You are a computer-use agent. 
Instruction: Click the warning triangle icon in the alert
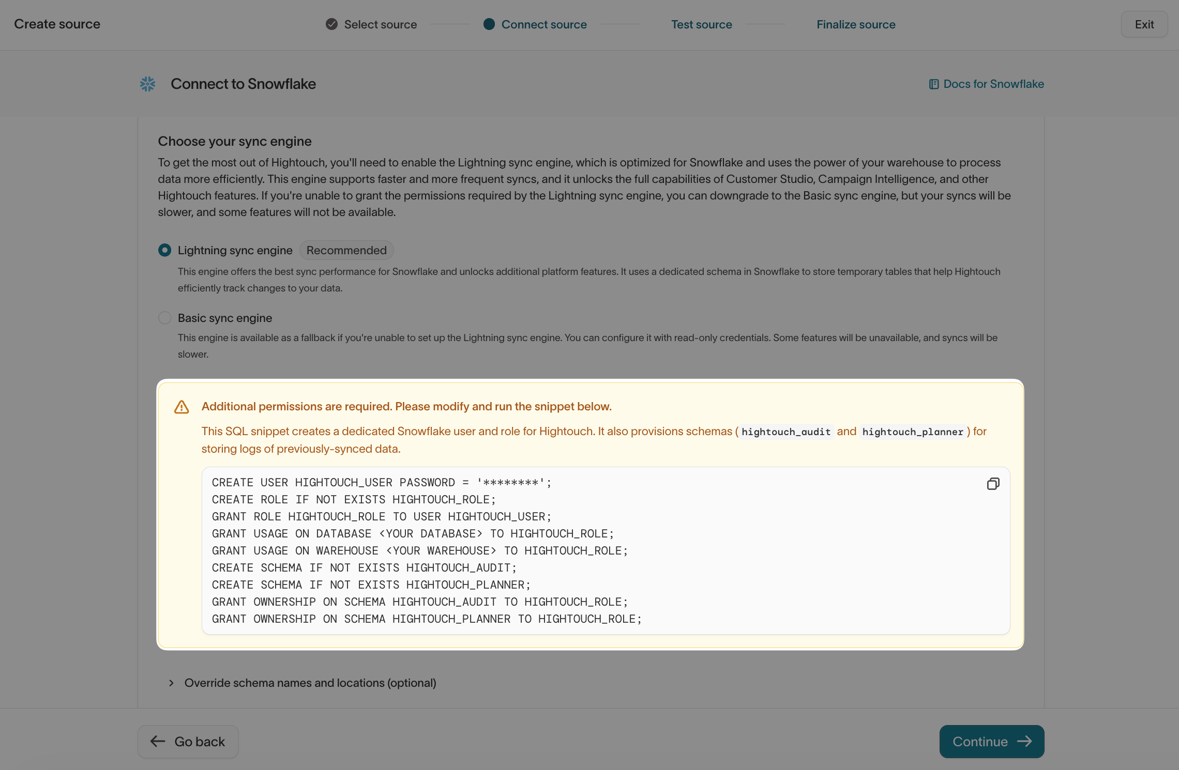(182, 407)
